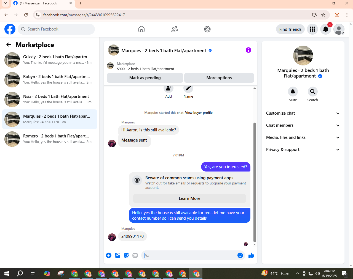The image size is (353, 279).
Task: Click the Facebook logo
Action: pyautogui.click(x=10, y=29)
